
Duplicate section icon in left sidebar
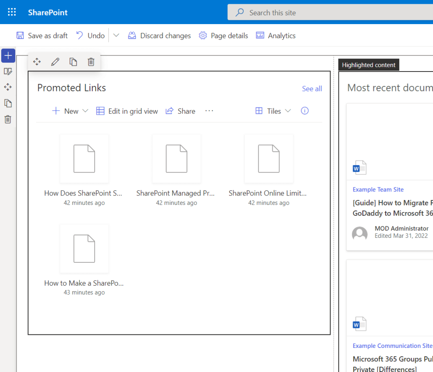coord(8,103)
